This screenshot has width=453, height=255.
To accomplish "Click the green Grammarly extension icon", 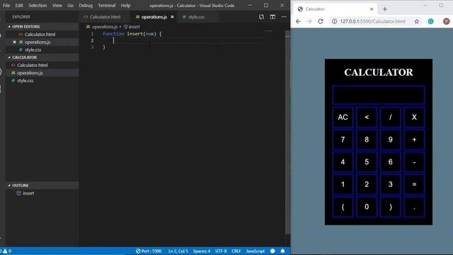I will [430, 21].
